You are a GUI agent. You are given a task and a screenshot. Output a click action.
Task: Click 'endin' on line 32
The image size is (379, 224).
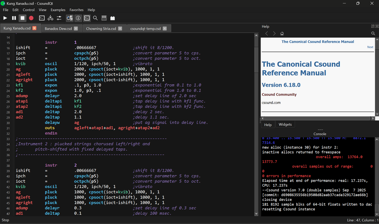tap(51, 133)
